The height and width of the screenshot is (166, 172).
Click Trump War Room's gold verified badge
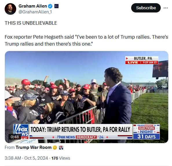55,147
